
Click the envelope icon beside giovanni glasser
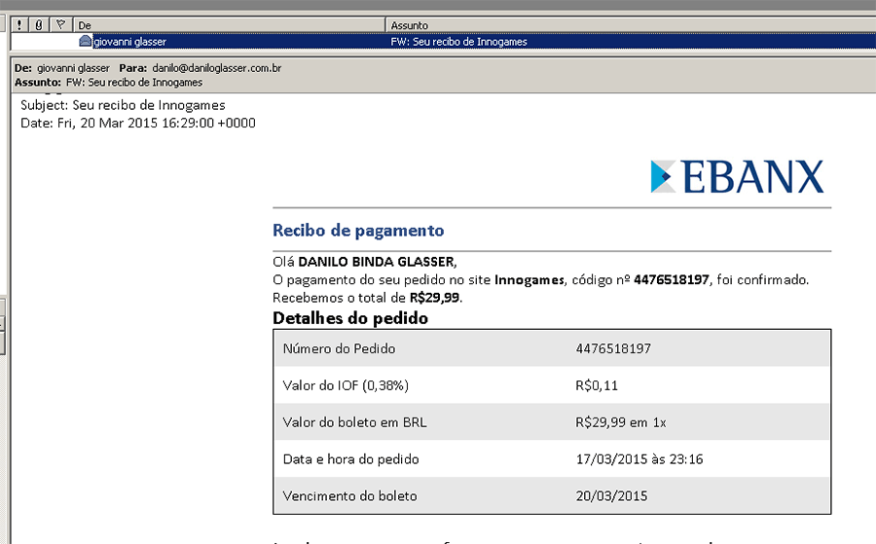click(x=86, y=42)
